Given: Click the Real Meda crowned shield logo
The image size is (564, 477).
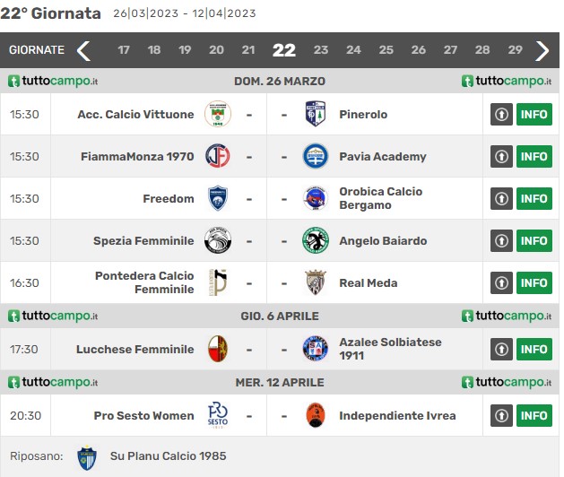Looking at the screenshot, I should tap(315, 282).
